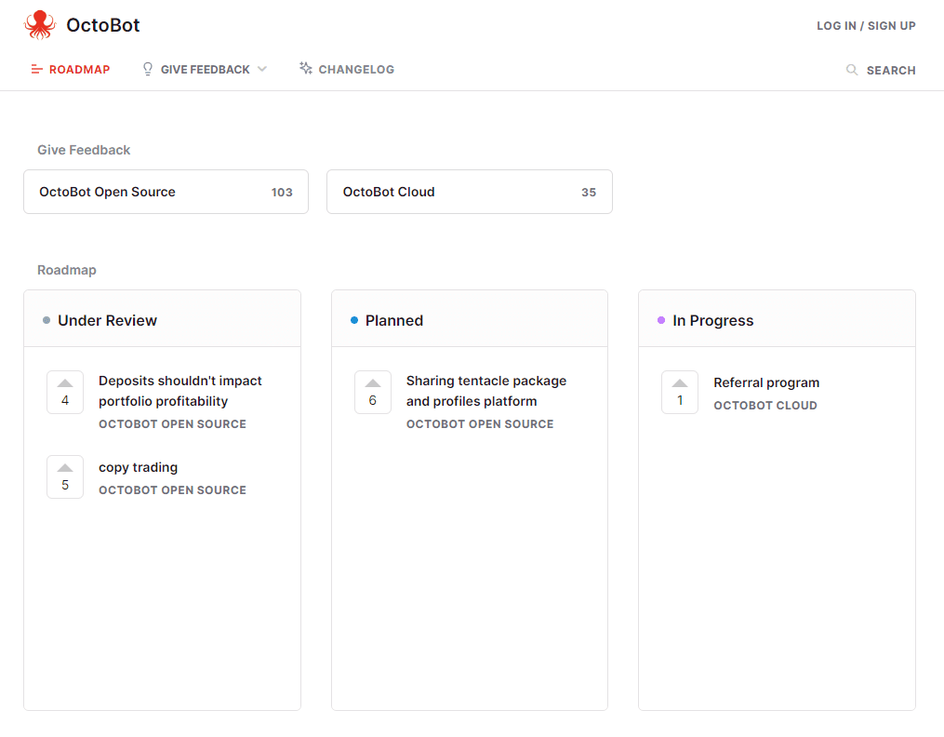Click OCTOBOT CLOUD tag under Referral program
Viewport: 944px width, 737px height.
click(765, 405)
